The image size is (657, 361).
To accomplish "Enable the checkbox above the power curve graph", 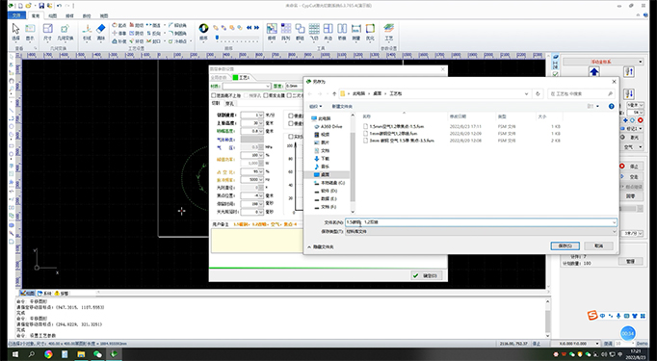I will pyautogui.click(x=291, y=137).
